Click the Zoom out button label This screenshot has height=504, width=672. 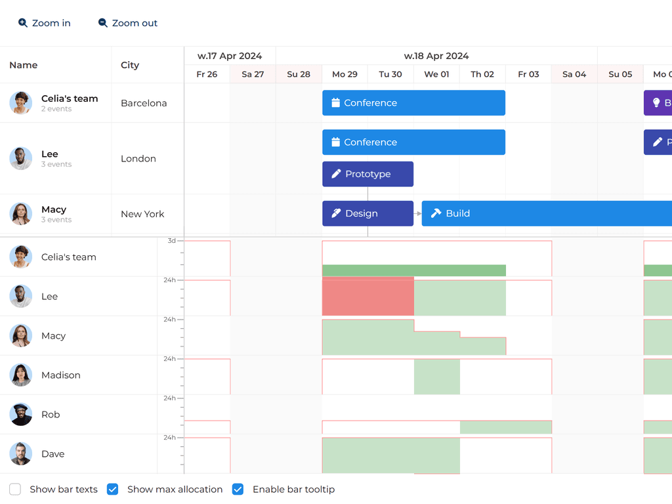[135, 23]
